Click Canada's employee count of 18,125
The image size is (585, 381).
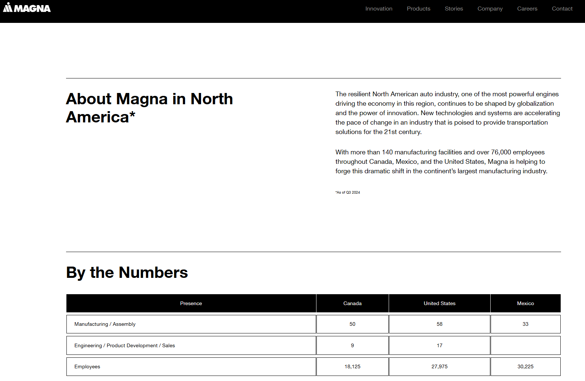tap(352, 366)
